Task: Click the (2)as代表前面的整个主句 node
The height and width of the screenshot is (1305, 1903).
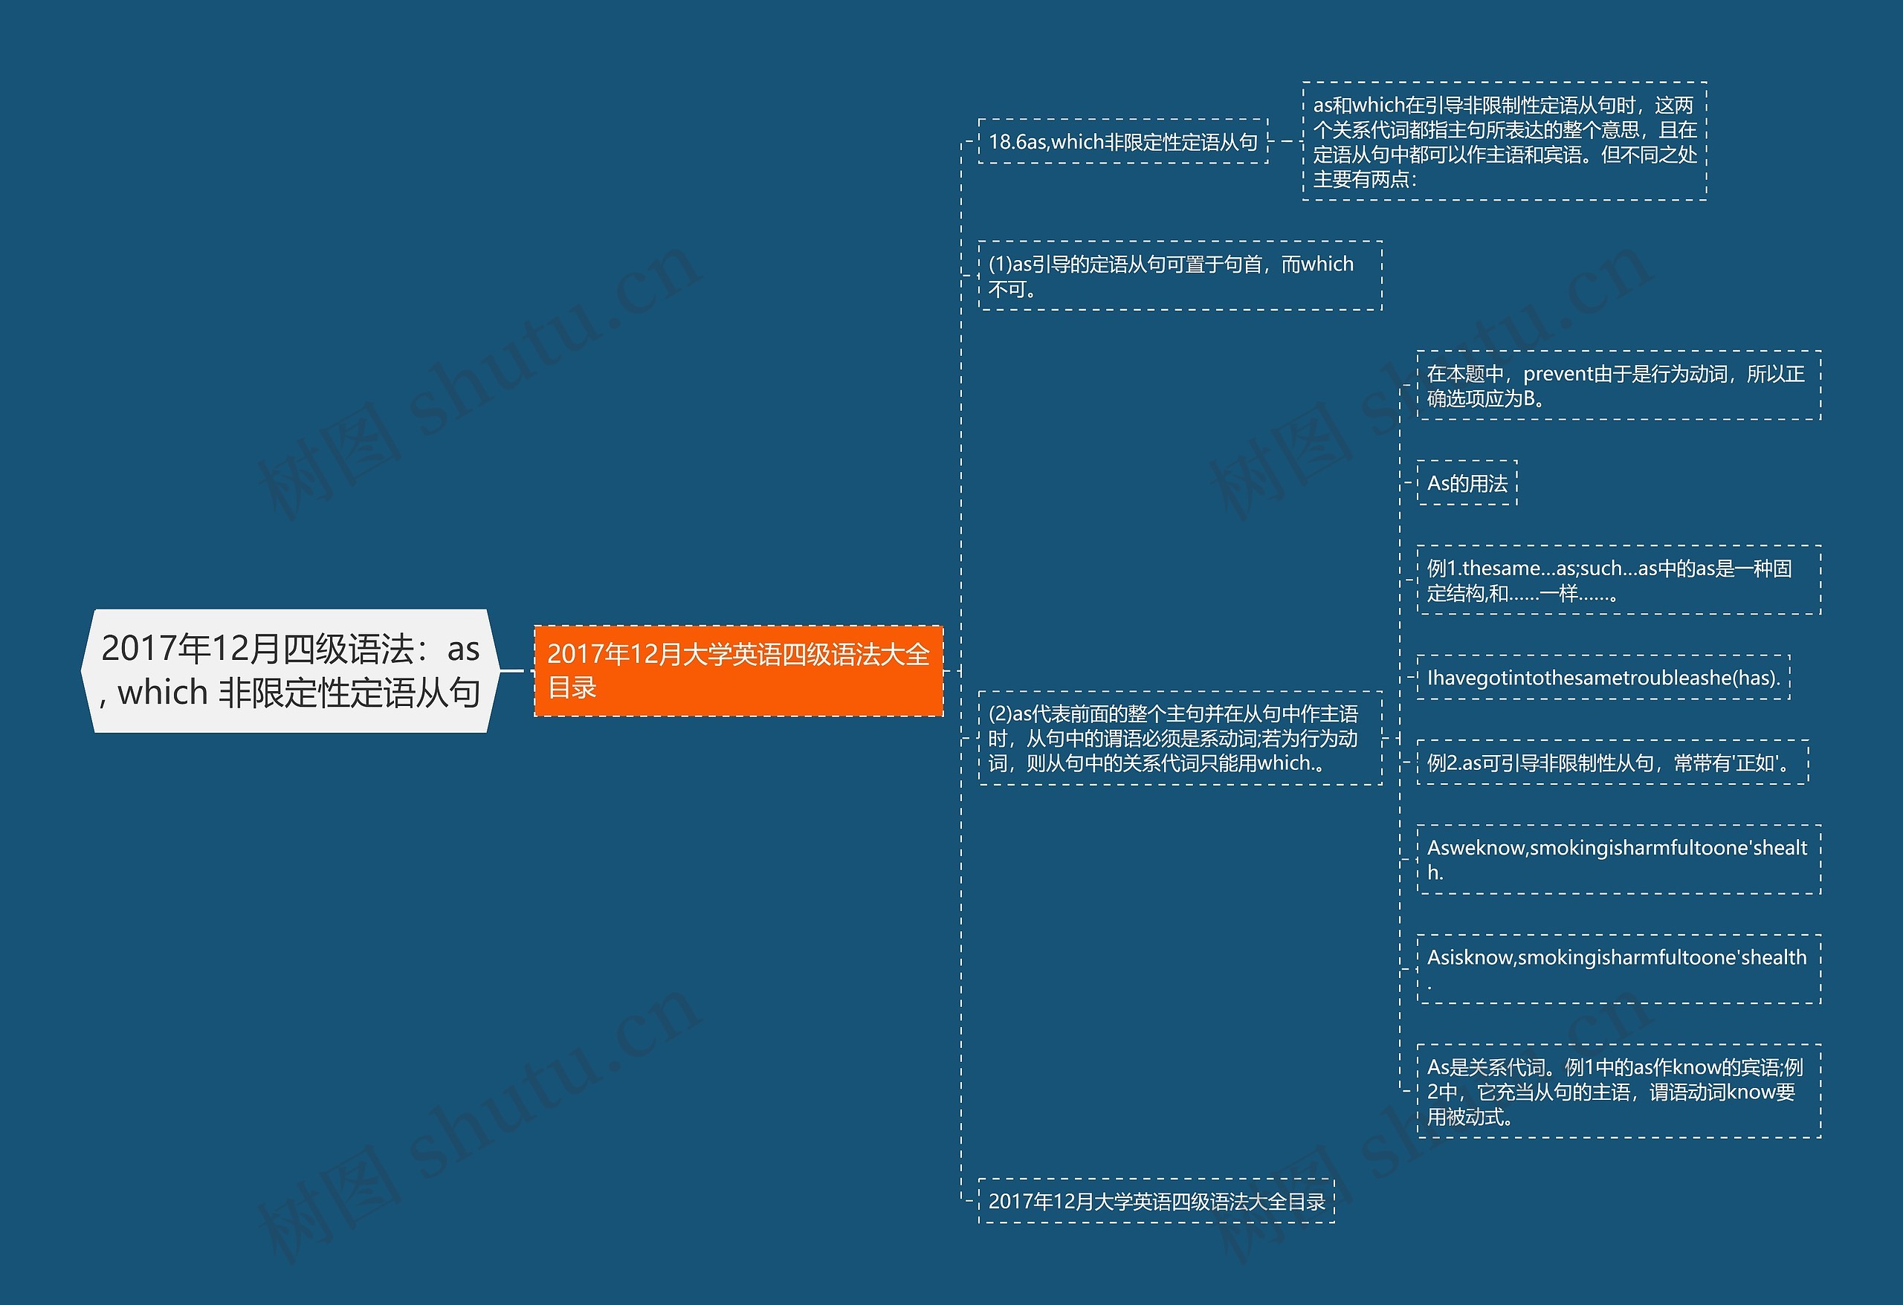Action: 1179,739
